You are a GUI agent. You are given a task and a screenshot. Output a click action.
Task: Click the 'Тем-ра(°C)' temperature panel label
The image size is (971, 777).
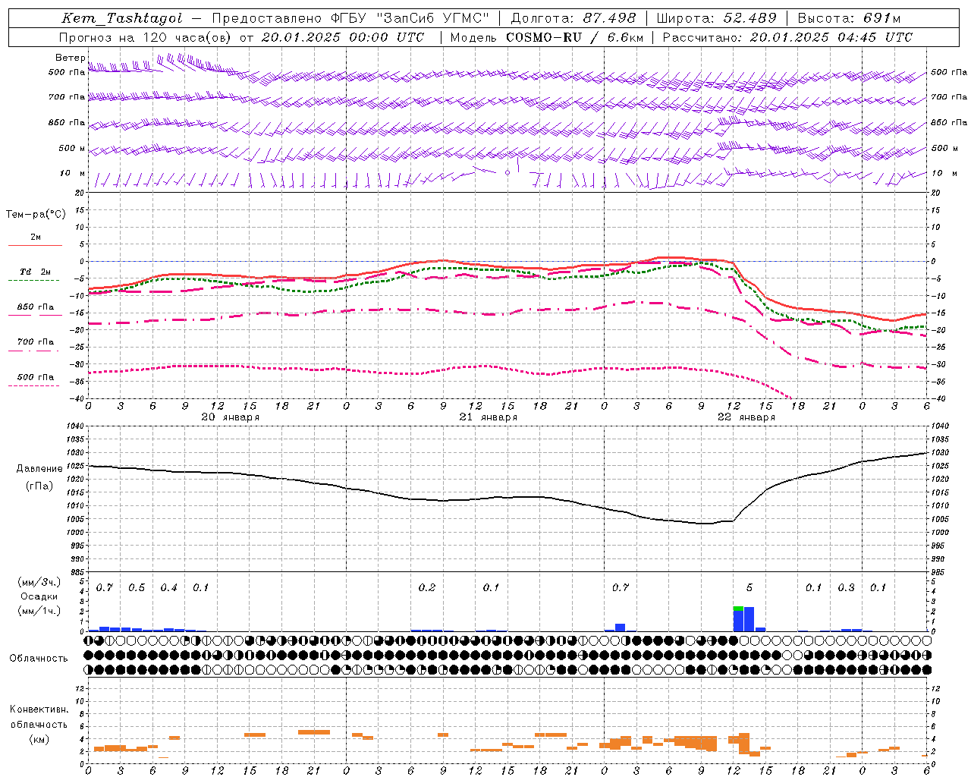[36, 214]
